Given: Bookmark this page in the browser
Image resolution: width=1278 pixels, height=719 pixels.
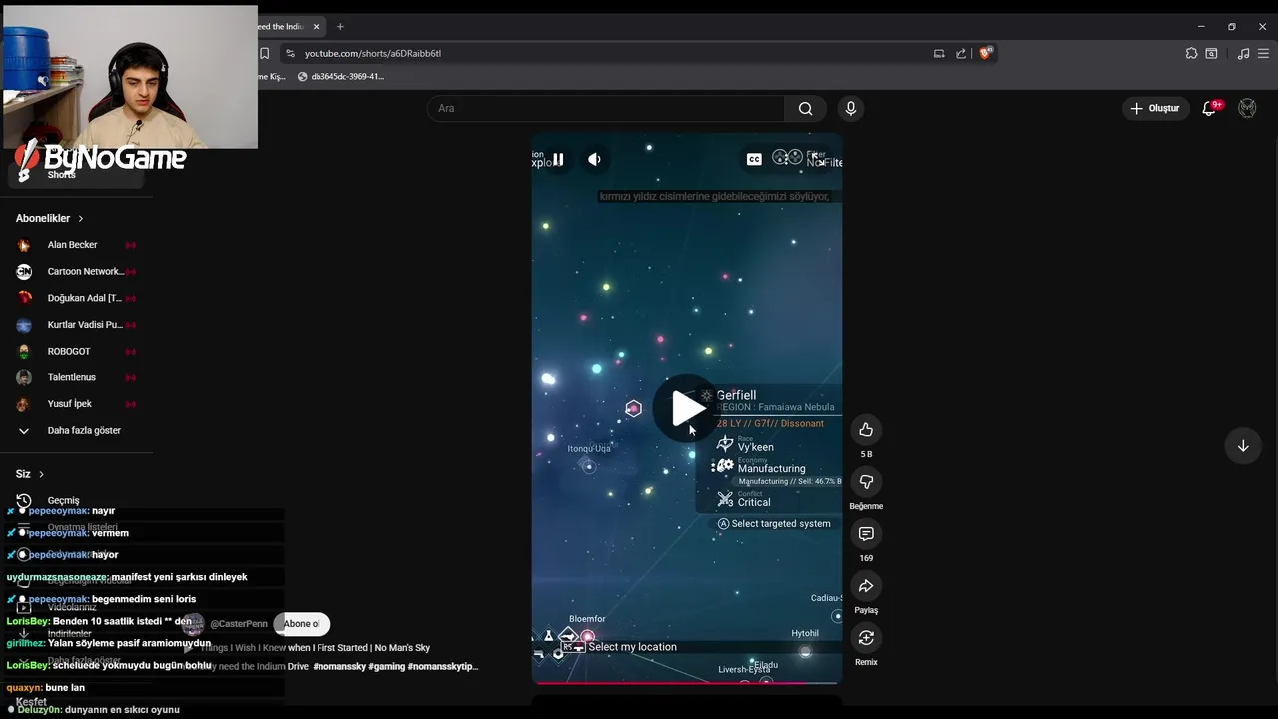Looking at the screenshot, I should 265,53.
